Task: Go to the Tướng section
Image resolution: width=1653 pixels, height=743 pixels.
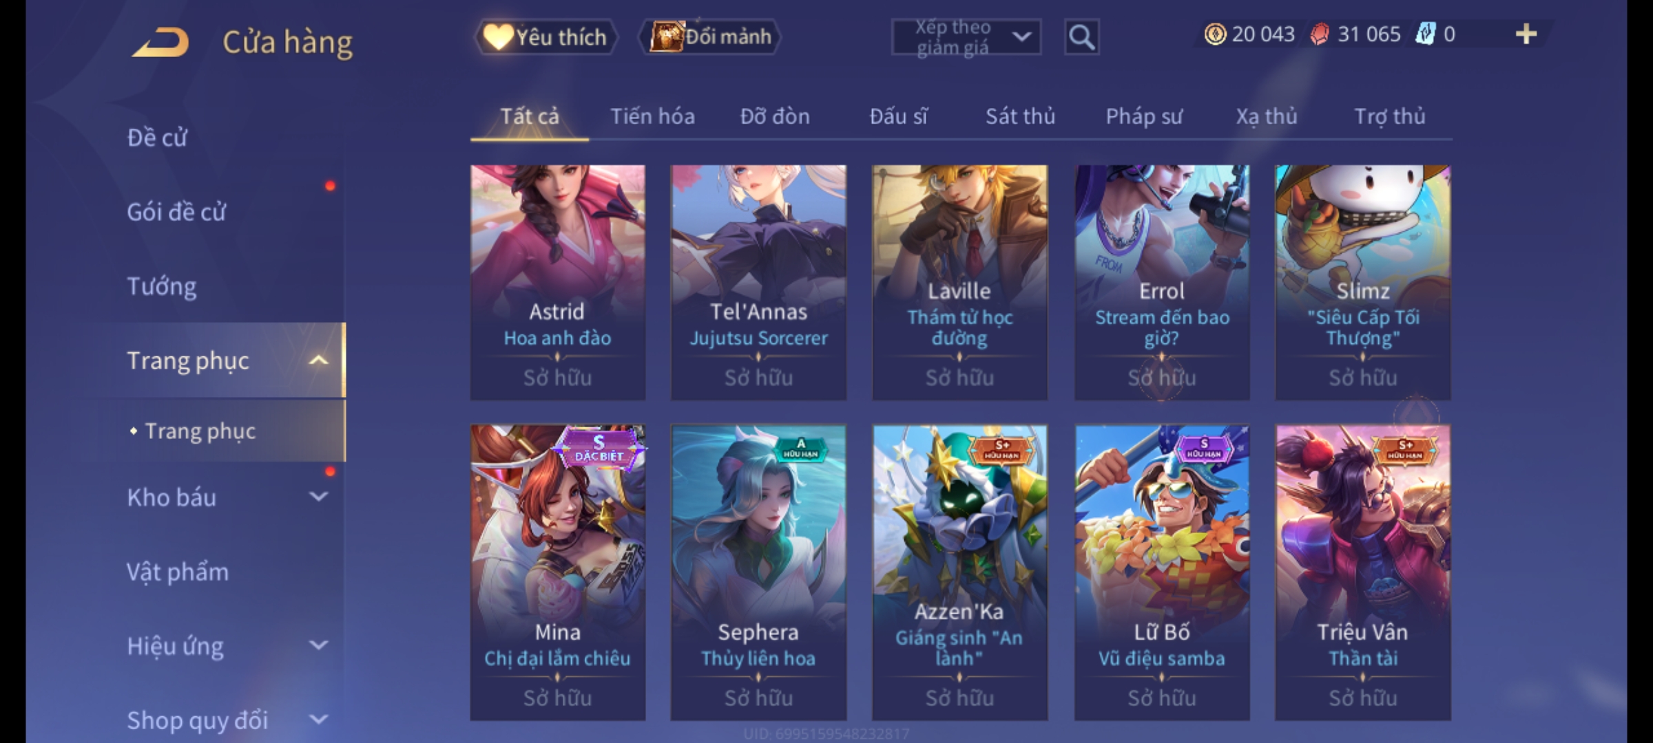Action: tap(162, 286)
